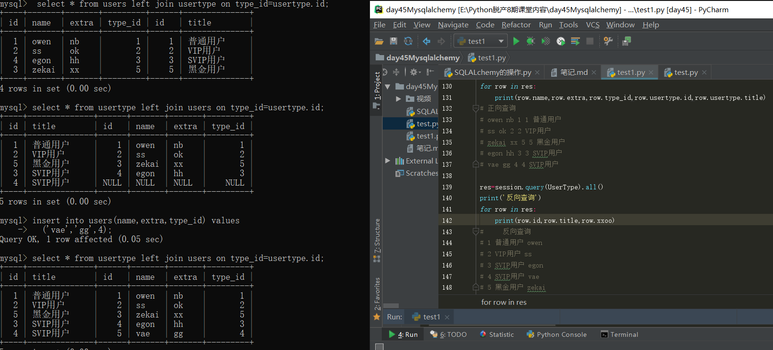The width and height of the screenshot is (773, 350).
Task: Open settings via the wrench icon
Action: tap(608, 41)
